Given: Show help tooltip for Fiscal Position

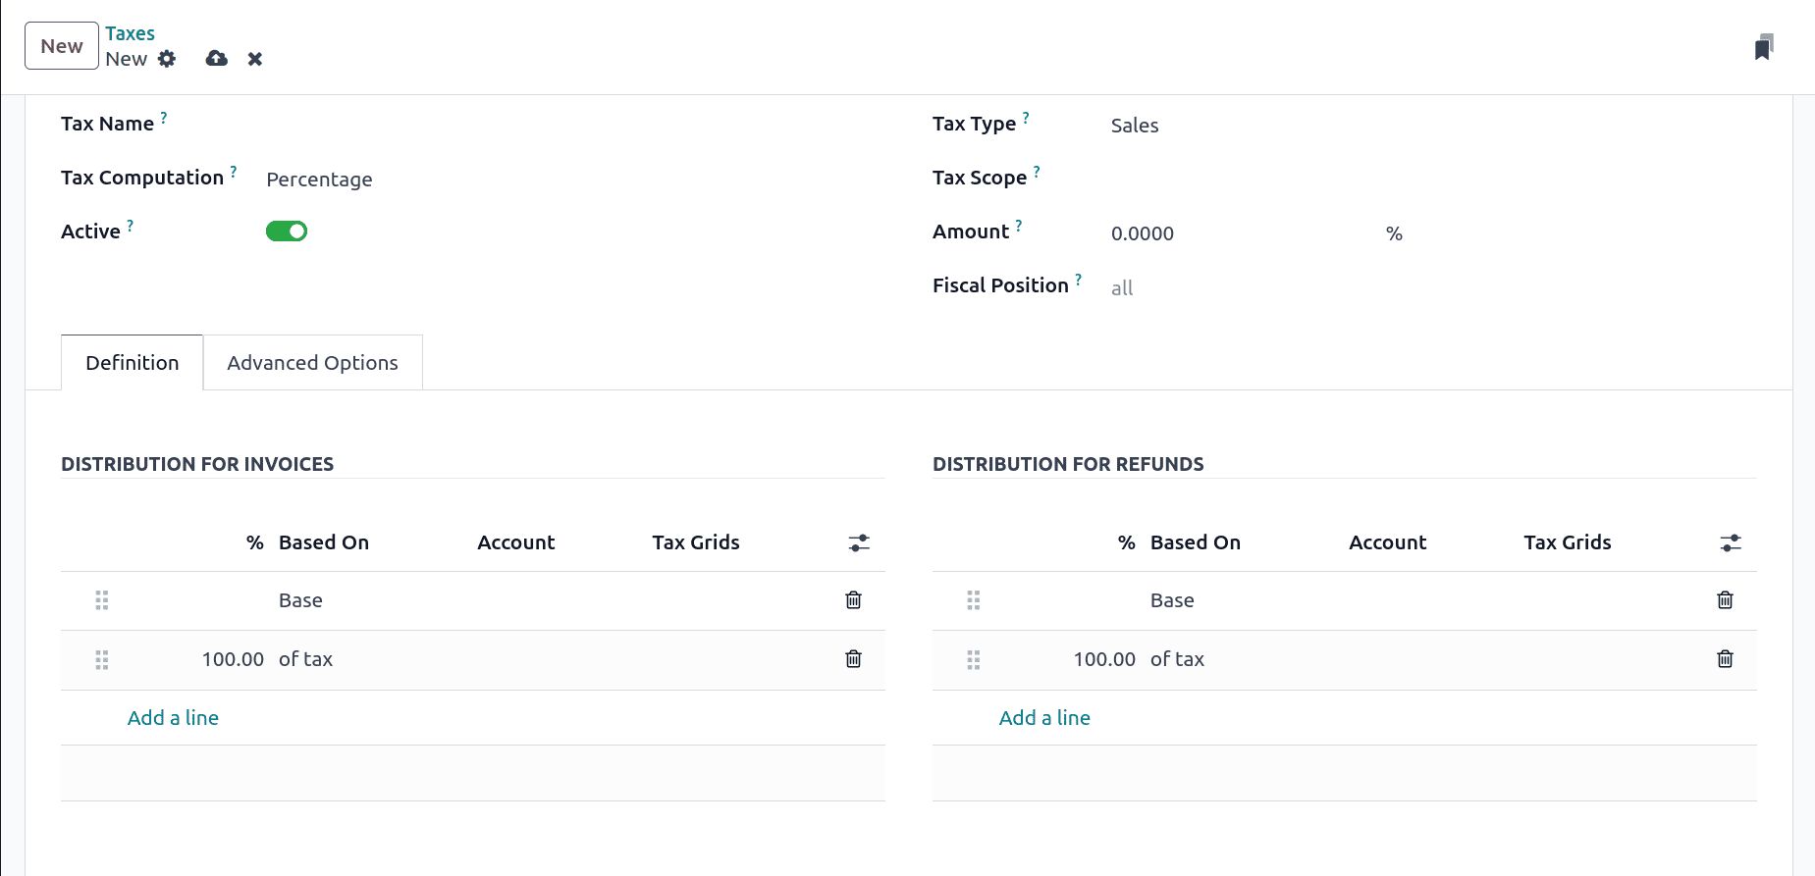Looking at the screenshot, I should [x=1079, y=279].
